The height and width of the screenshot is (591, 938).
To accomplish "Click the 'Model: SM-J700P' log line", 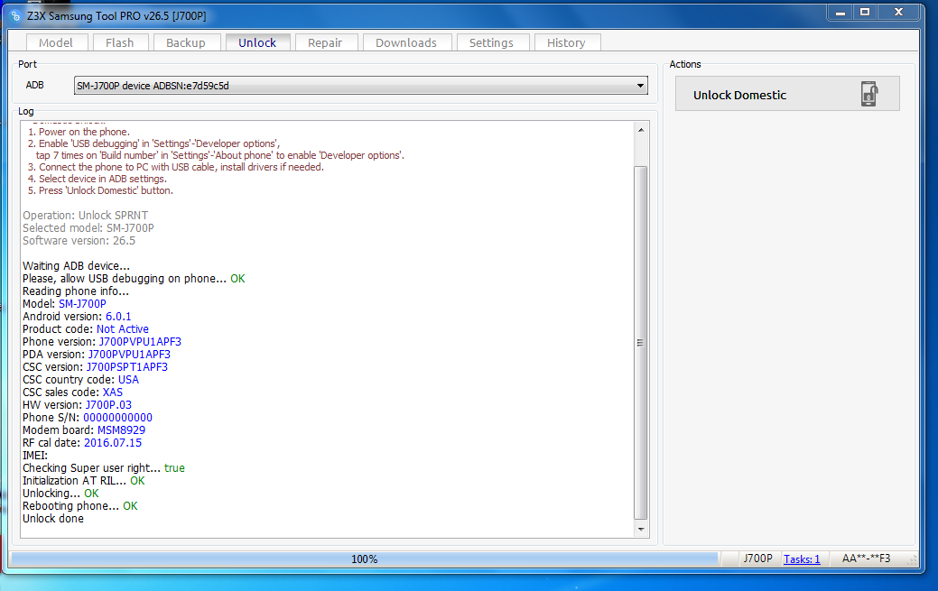I will pos(65,304).
